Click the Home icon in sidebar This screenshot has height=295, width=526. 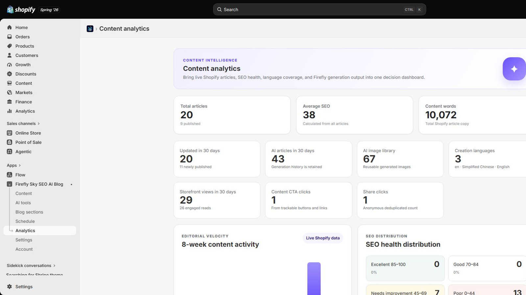tap(10, 28)
